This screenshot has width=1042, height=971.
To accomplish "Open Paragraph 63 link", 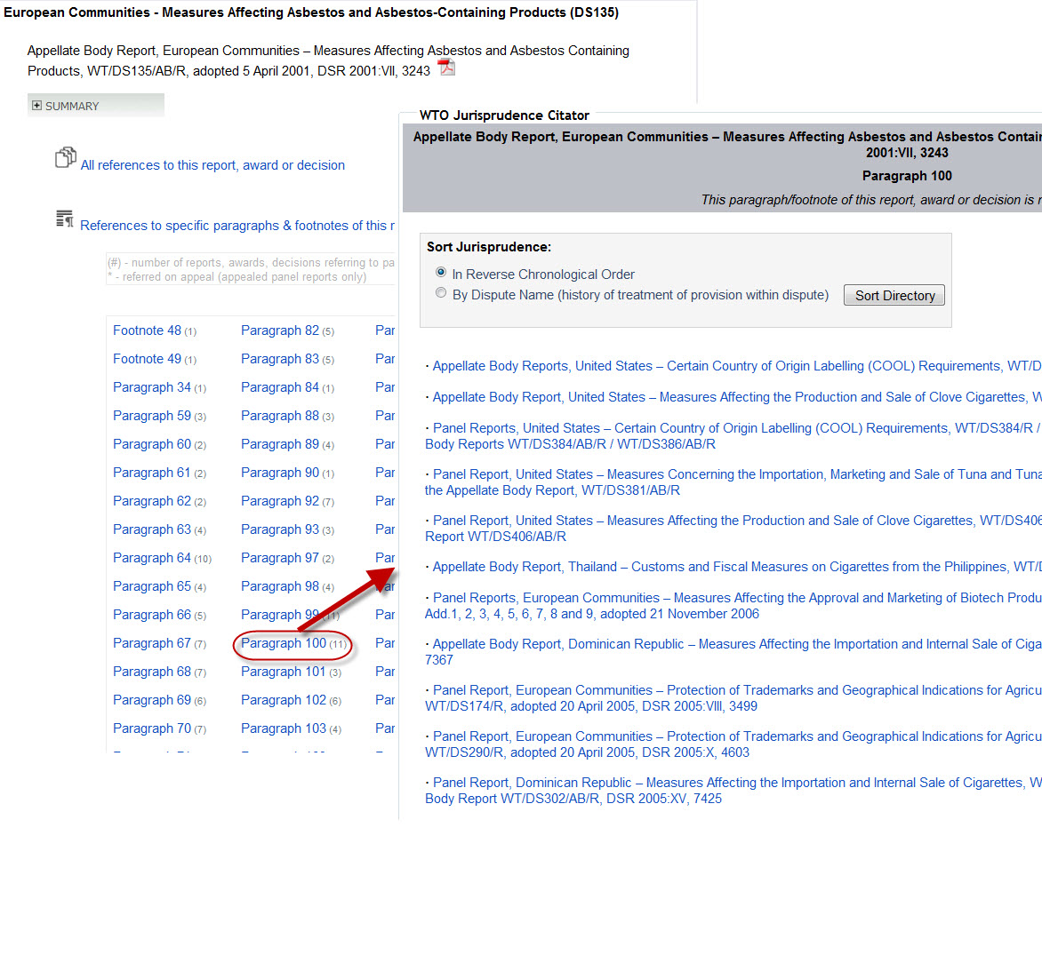I will point(151,530).
